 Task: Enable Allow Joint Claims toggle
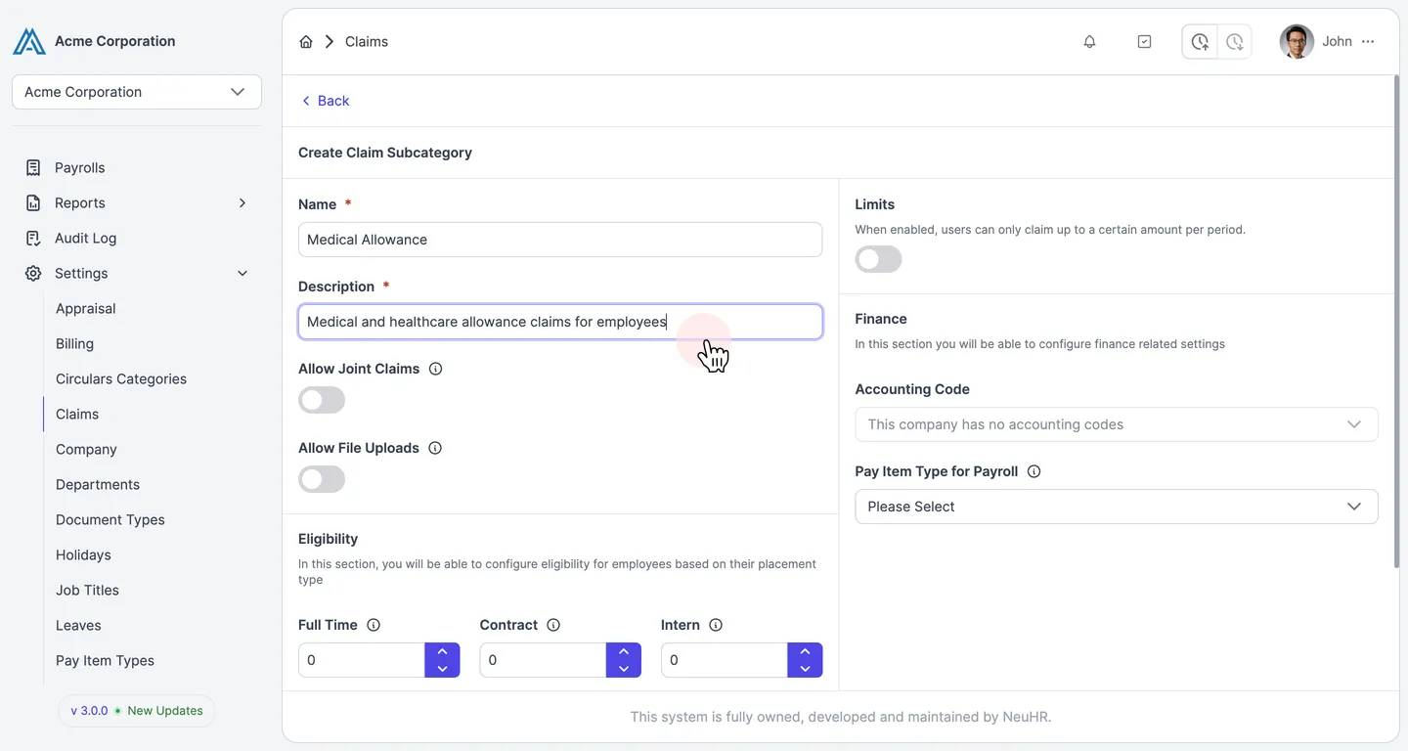(322, 400)
